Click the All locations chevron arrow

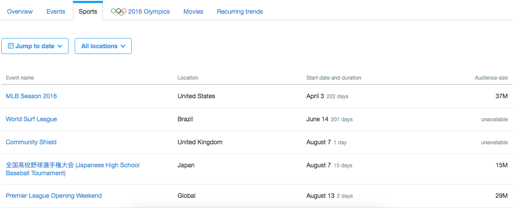point(122,46)
